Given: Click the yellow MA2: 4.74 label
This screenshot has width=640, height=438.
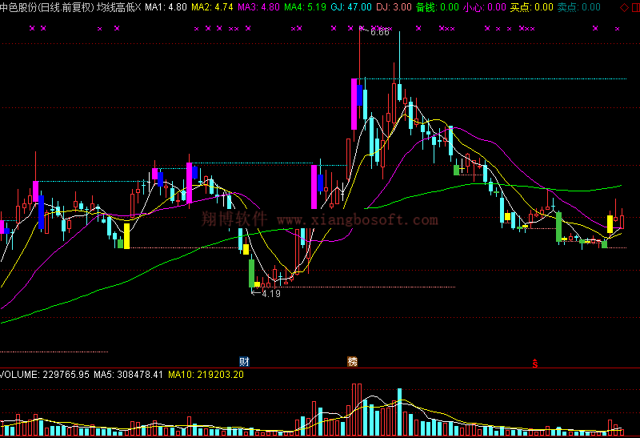Looking at the screenshot, I should click(x=212, y=7).
